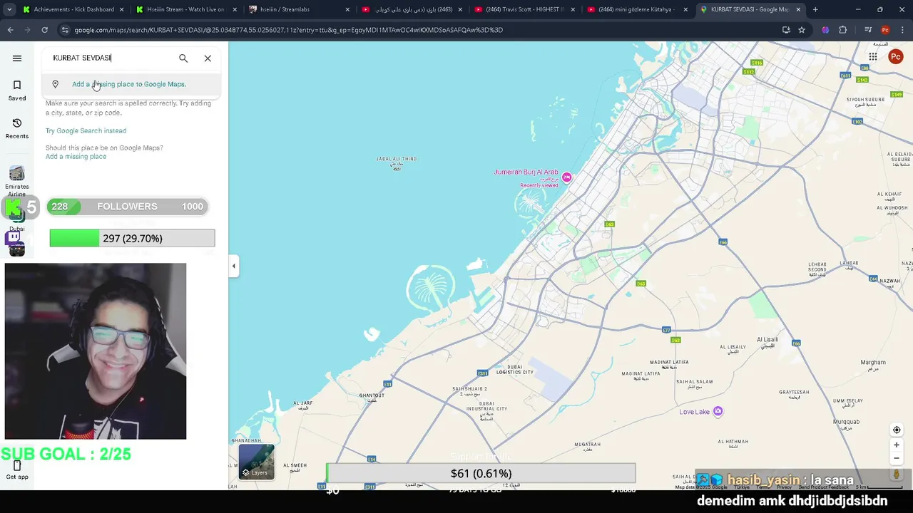Click the Saih Al Salam map label
Screen dimensions: 913x513
click(x=694, y=383)
